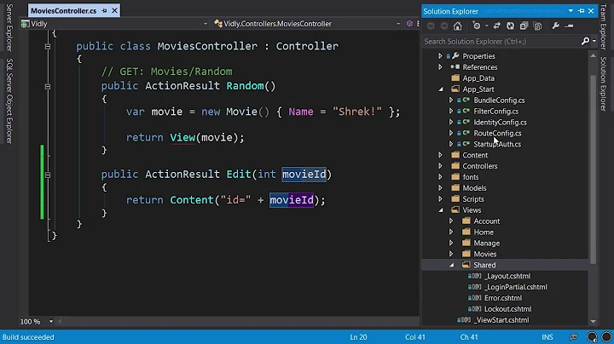Select the fonts folder
This screenshot has width=614, height=344.
[471, 177]
